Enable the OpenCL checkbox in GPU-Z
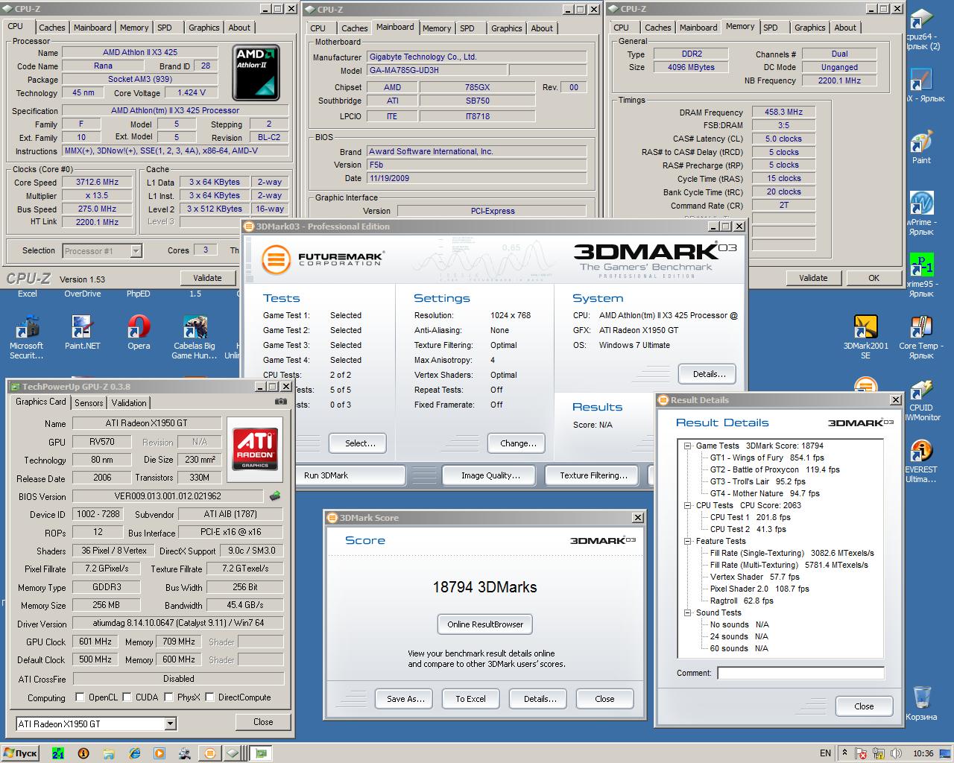Viewport: 954px width, 763px height. point(80,697)
